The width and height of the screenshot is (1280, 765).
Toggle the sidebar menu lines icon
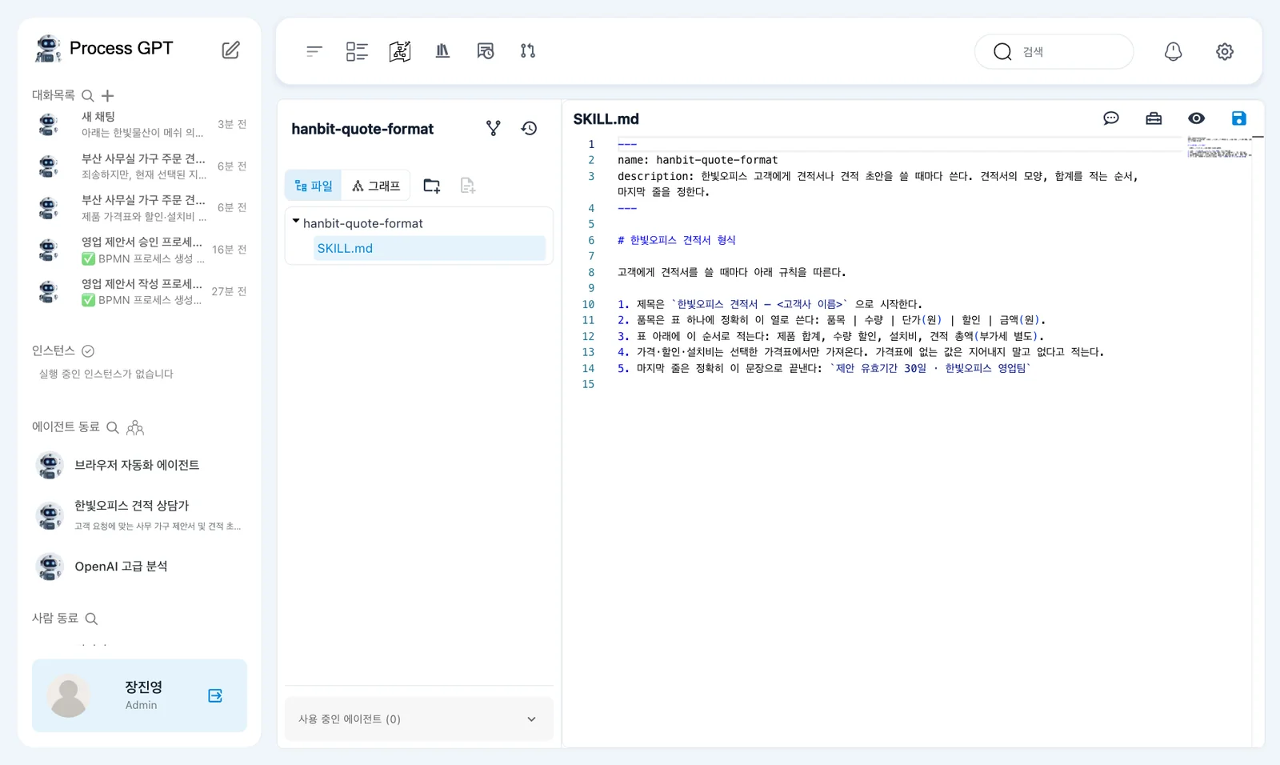coord(314,51)
